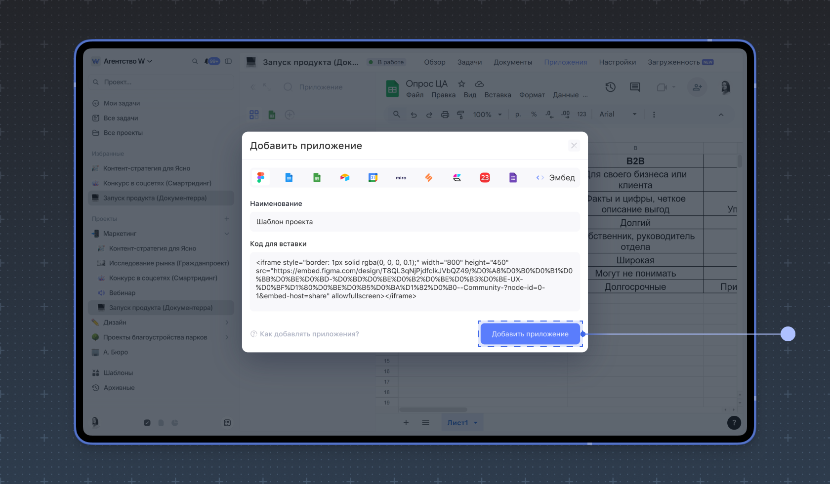Pick the purple Google Forms icon

point(513,178)
